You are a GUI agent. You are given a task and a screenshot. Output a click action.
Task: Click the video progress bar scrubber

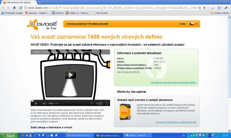pos(32,101)
